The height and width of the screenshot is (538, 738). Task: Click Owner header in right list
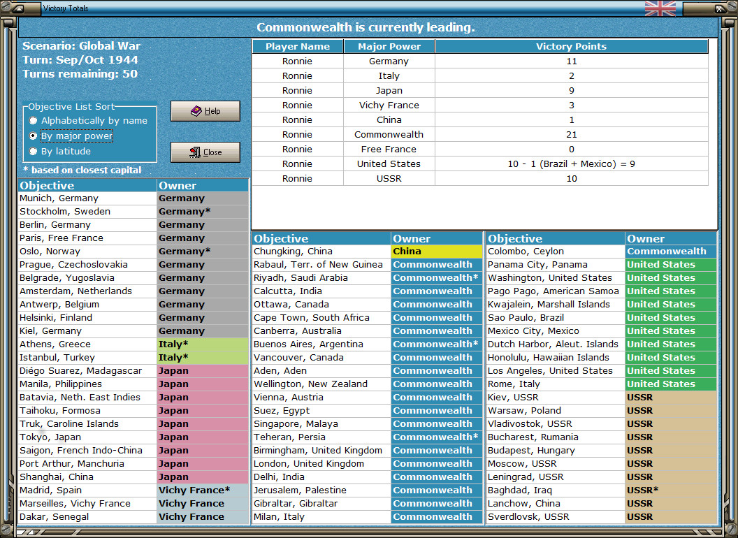671,239
